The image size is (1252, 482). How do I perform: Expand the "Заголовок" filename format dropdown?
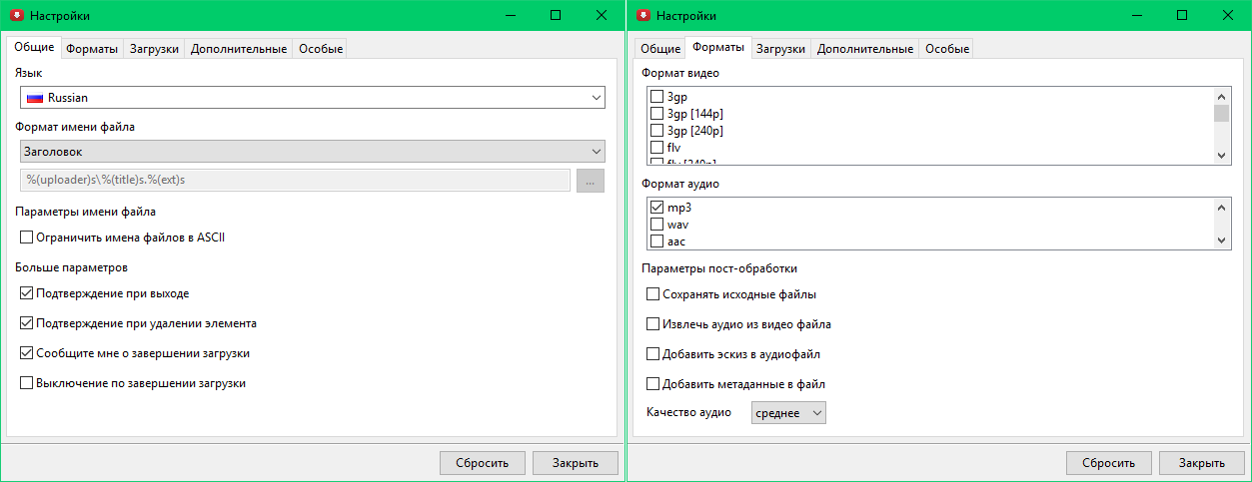click(x=312, y=152)
